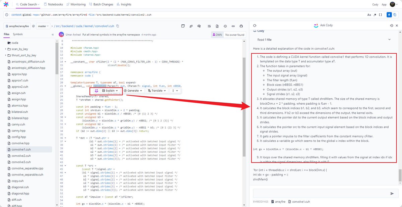Open canny.cuh in file tree
This screenshot has height=207, width=402.
click(18, 124)
